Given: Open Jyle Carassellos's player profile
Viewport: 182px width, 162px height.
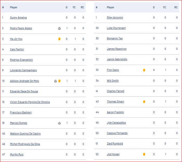Looking at the screenshot, I should click(116, 123).
